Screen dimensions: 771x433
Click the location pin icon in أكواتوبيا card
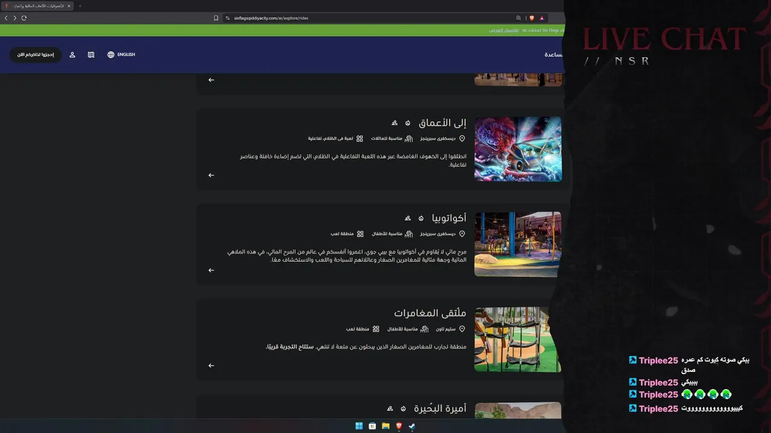462,234
